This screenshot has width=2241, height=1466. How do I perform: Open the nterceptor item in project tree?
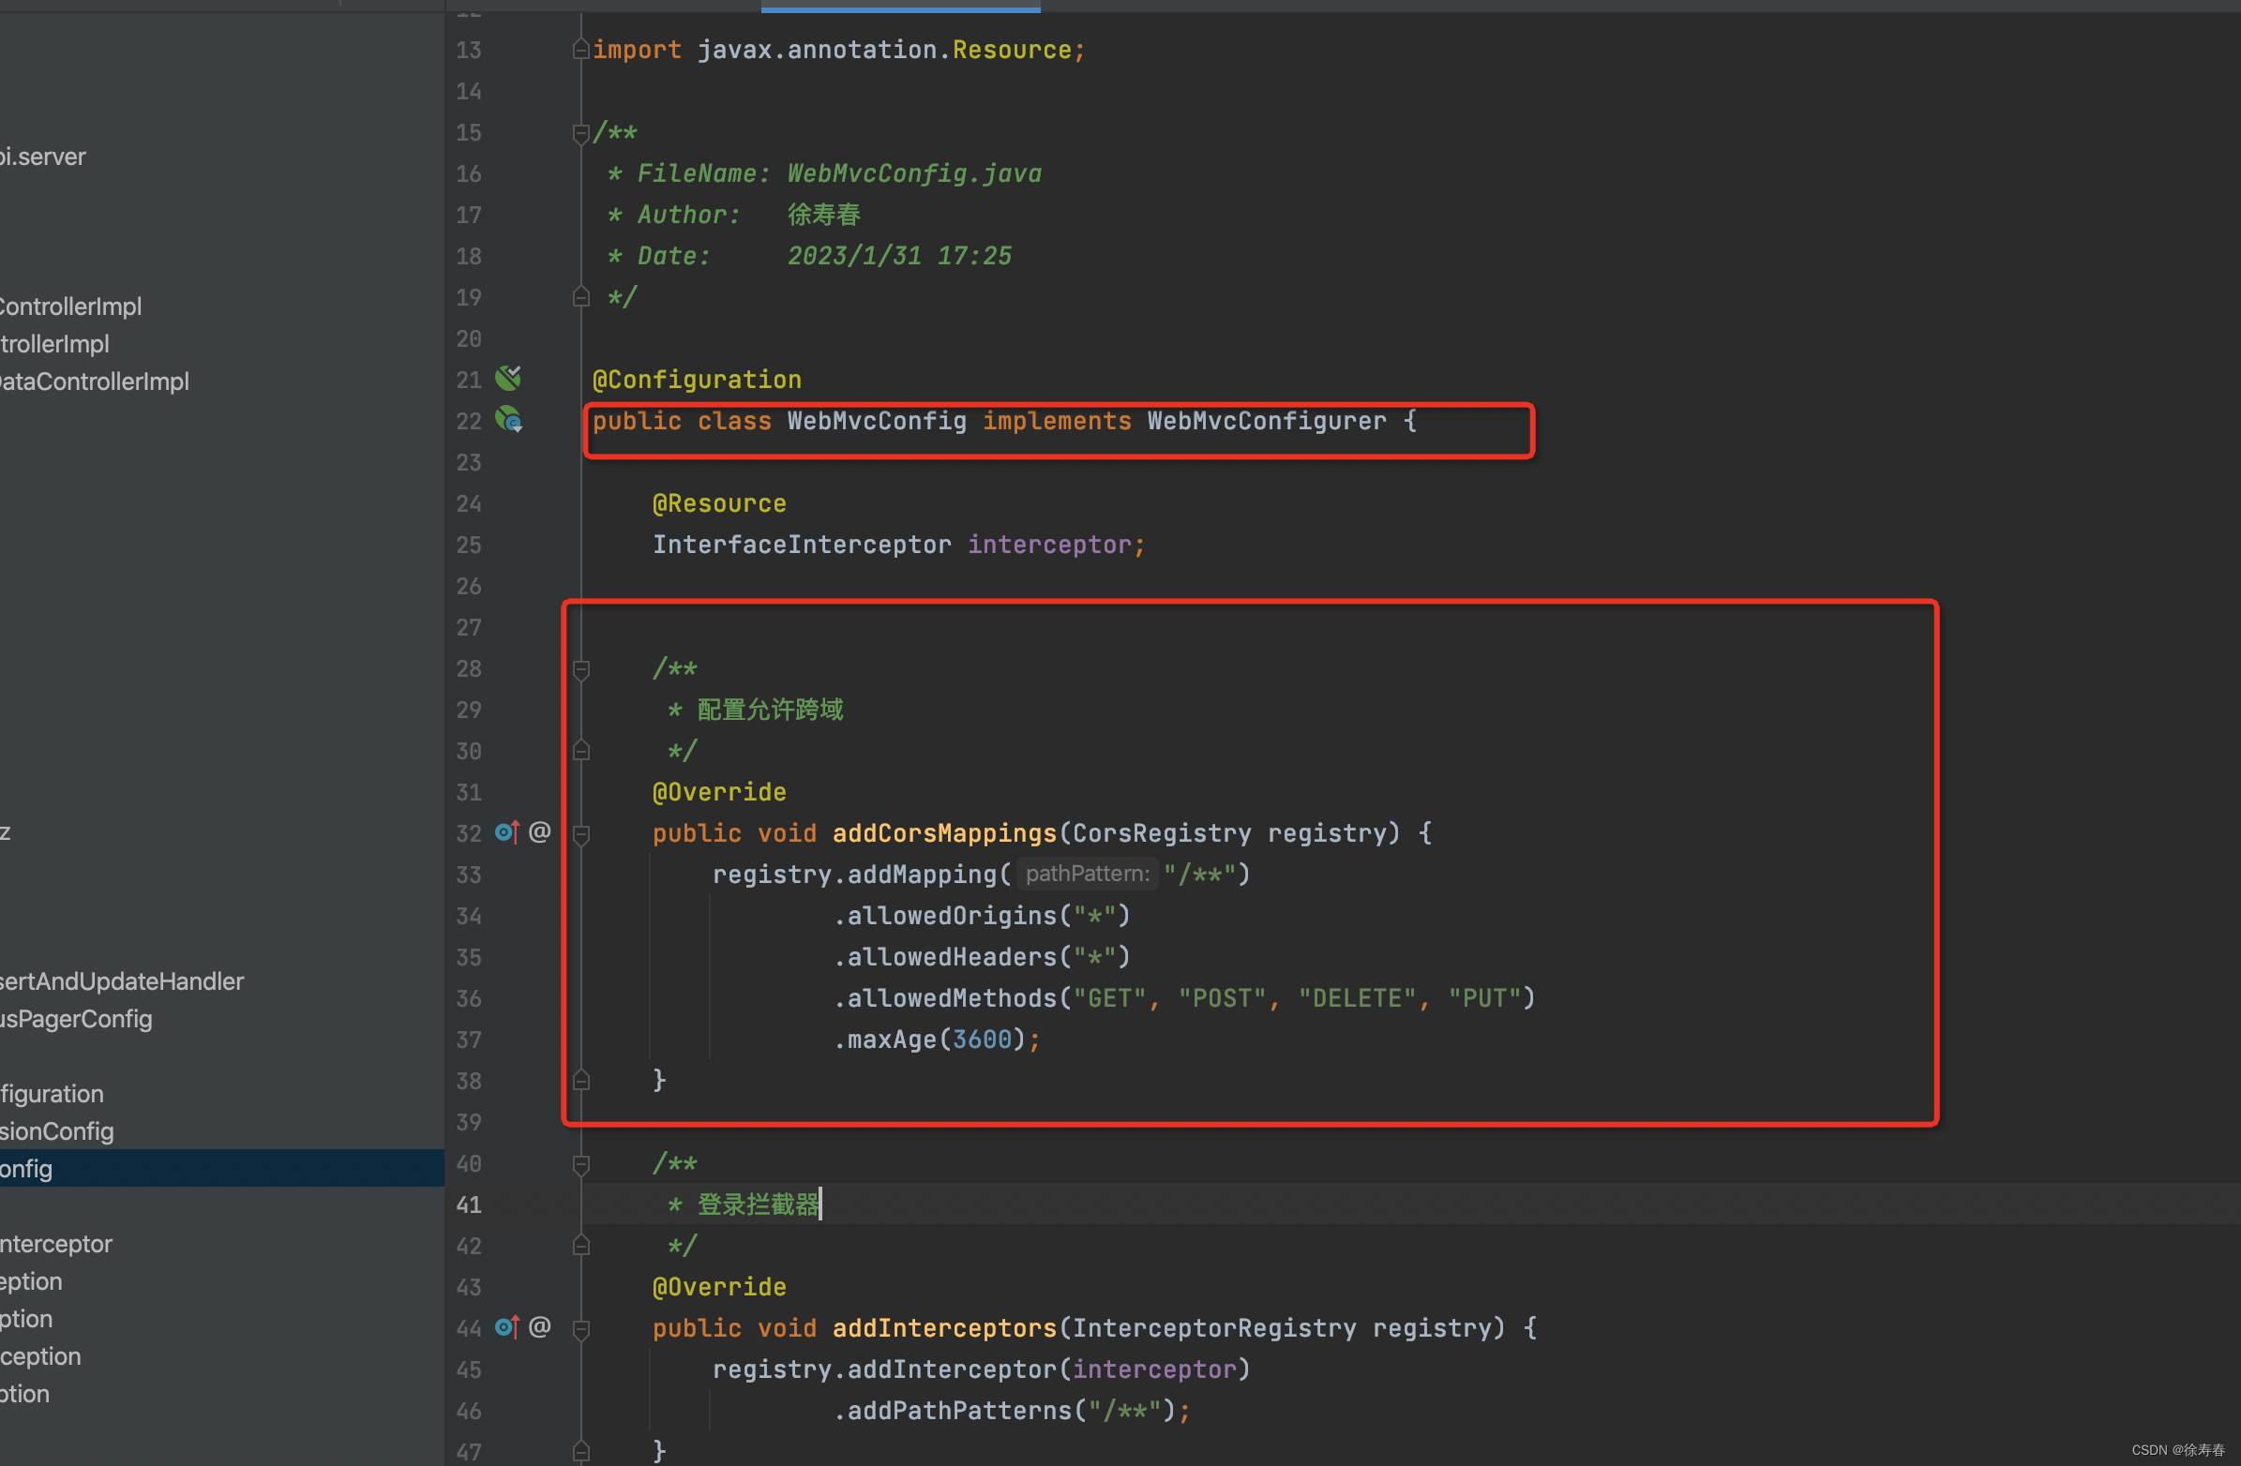(x=55, y=1244)
